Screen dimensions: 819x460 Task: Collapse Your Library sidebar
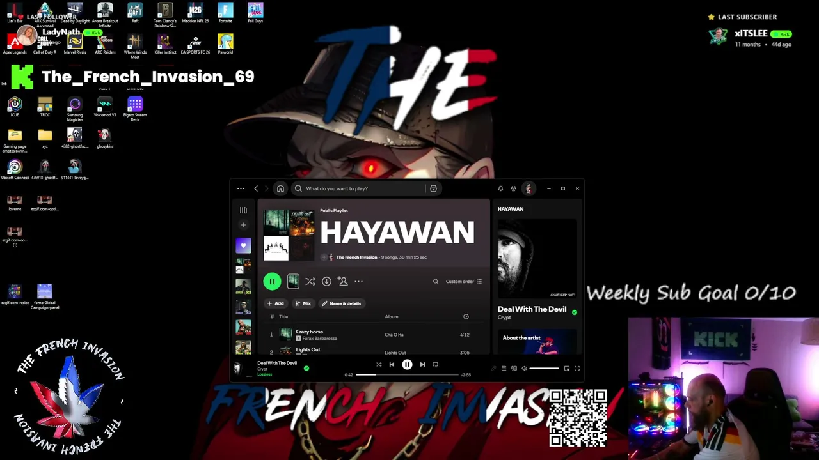[x=243, y=210]
